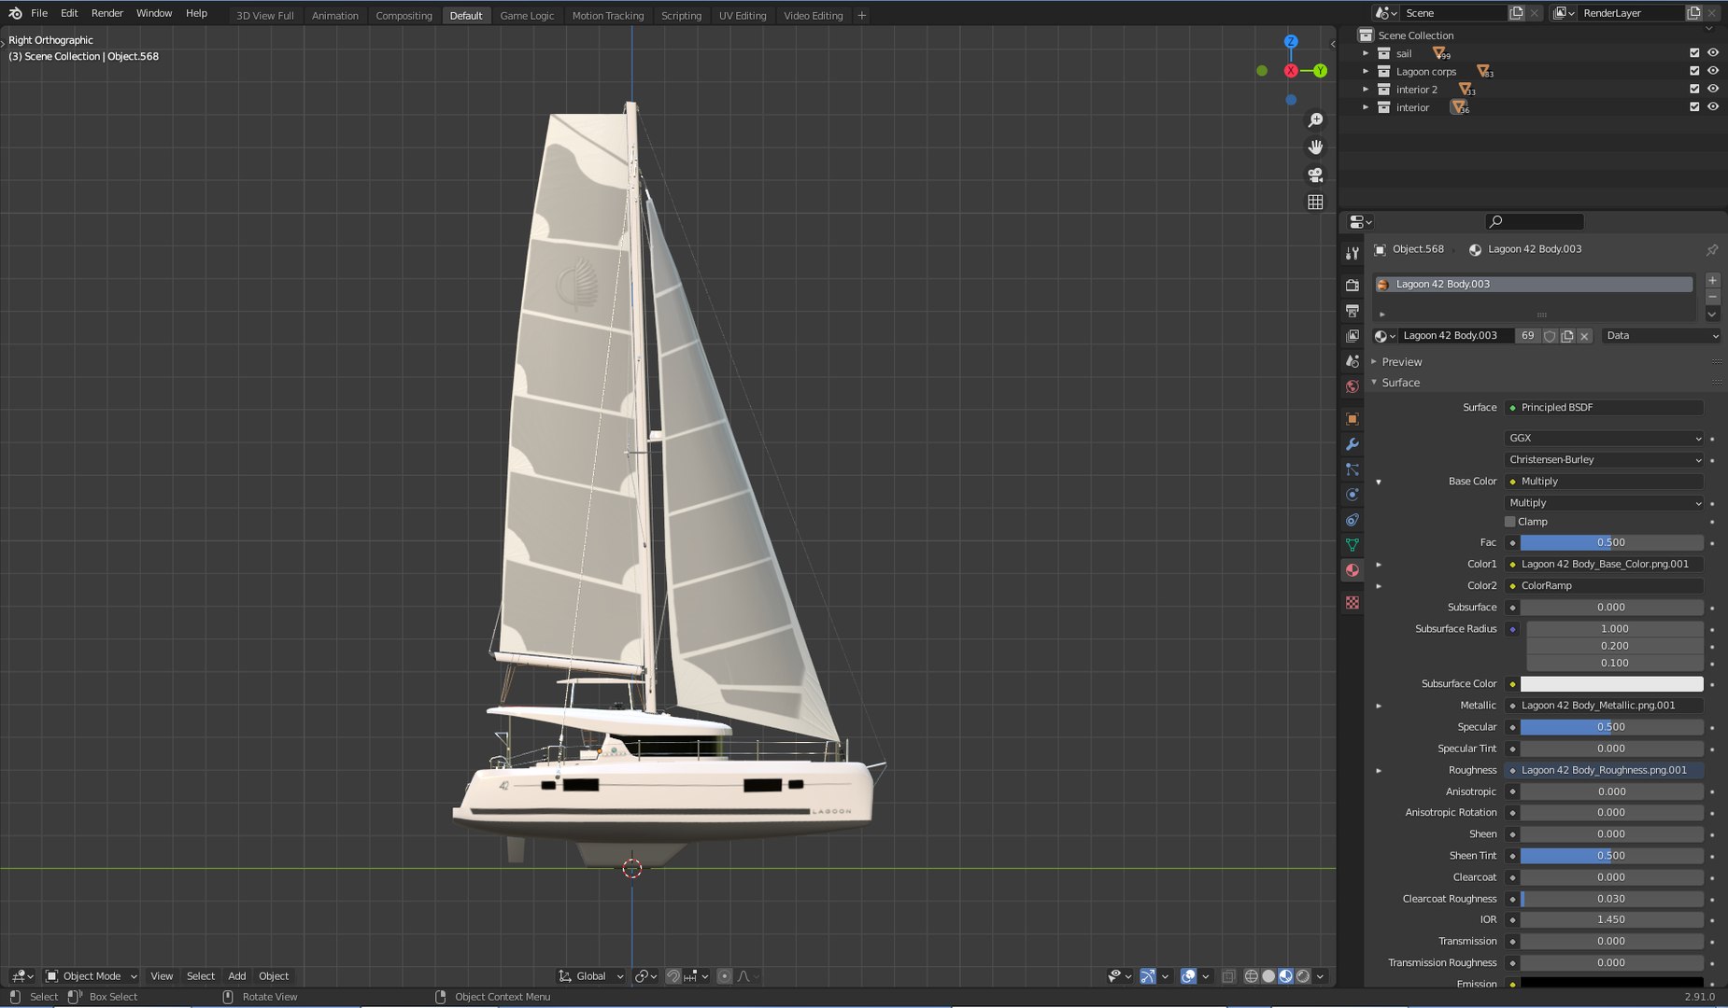Open Tool properties tab
This screenshot has height=1008, width=1728.
tap(1352, 253)
